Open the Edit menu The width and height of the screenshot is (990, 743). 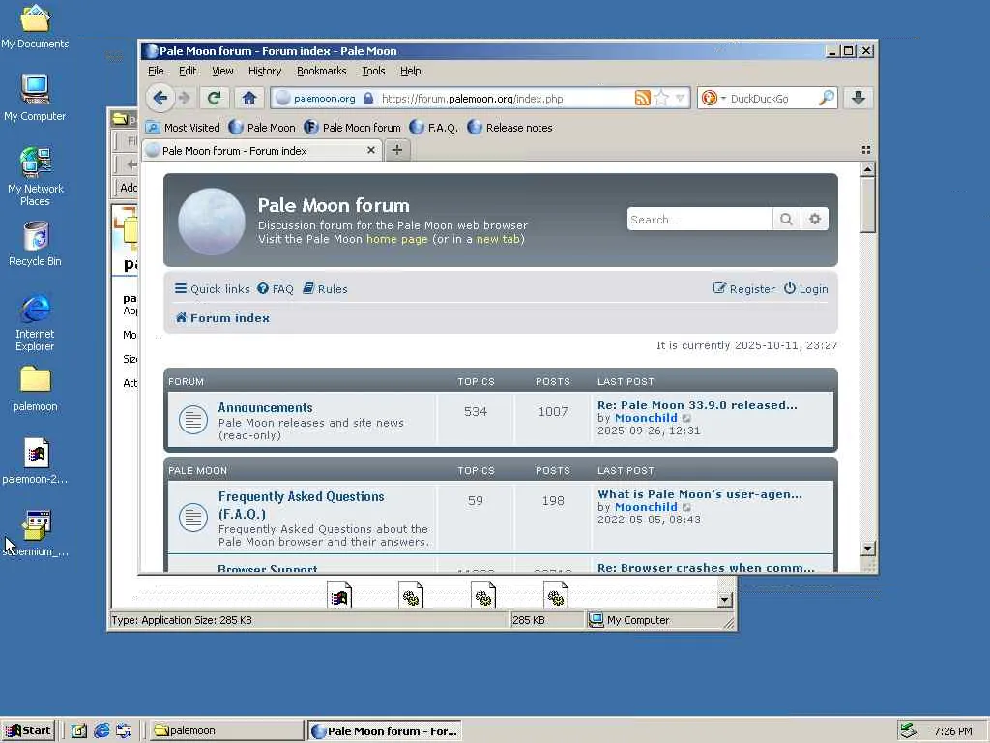(x=188, y=71)
